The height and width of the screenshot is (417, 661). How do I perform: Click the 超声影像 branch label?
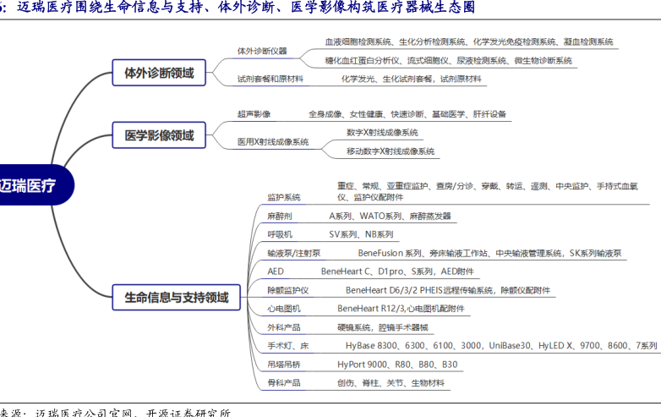click(x=254, y=114)
